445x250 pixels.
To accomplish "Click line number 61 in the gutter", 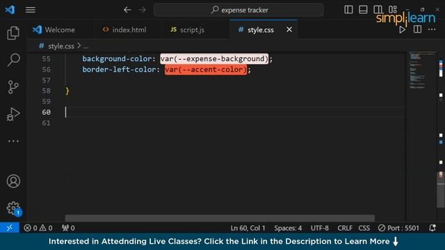I will pos(46,123).
